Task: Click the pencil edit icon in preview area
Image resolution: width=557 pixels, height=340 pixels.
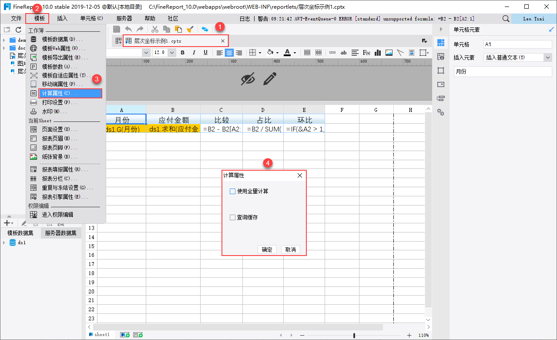Action: 270,79
